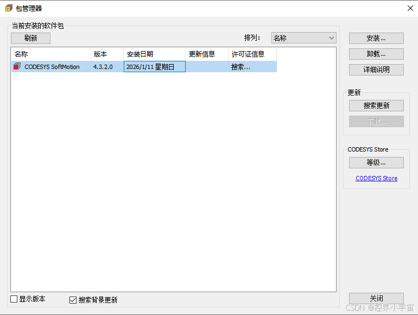Click the 卸载... uninstall button
The height and width of the screenshot is (315, 418).
click(x=376, y=54)
